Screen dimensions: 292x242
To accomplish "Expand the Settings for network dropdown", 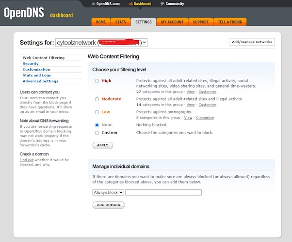I will (x=101, y=43).
